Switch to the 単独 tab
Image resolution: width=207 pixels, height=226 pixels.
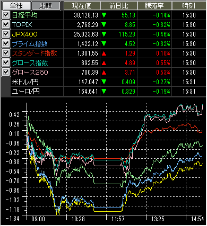tap(16, 6)
